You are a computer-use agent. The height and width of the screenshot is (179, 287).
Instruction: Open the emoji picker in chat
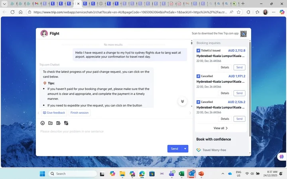[43, 123]
